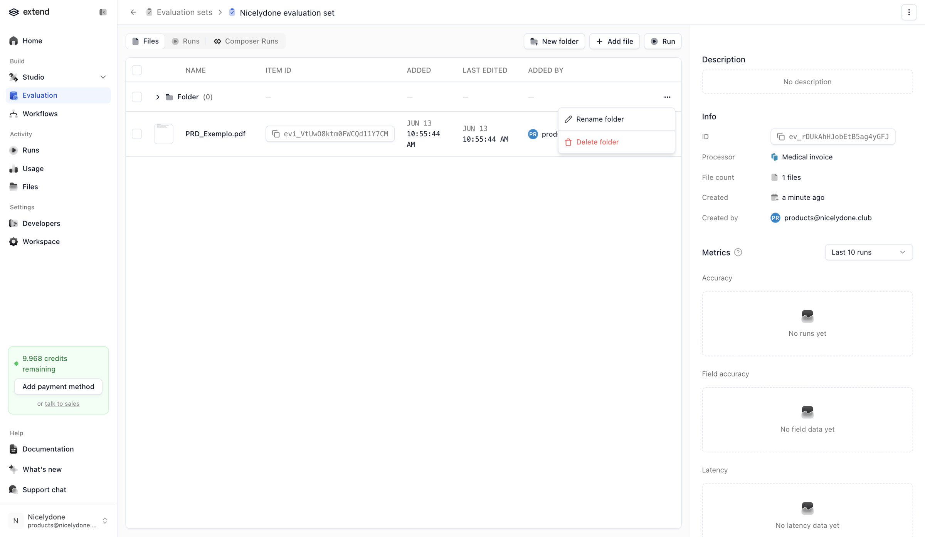
Task: Switch to the Runs tab
Action: [x=185, y=41]
